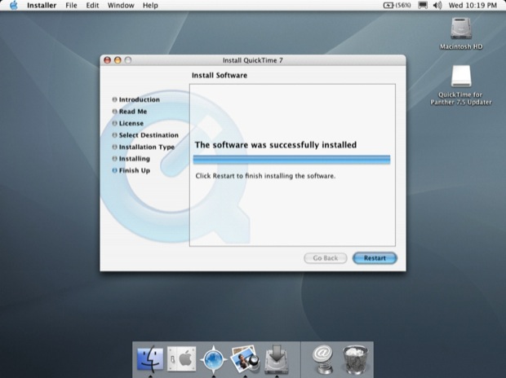
Task: Click the License step
Action: pyautogui.click(x=128, y=123)
